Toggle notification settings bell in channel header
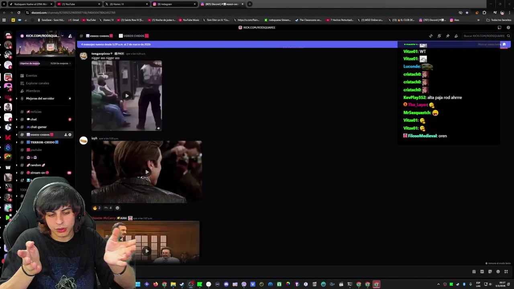The height and width of the screenshot is (289, 514). click(x=439, y=36)
